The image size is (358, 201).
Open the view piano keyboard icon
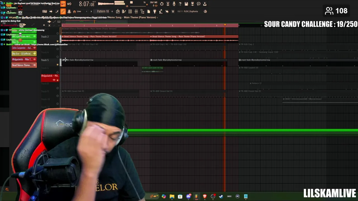[44, 11]
